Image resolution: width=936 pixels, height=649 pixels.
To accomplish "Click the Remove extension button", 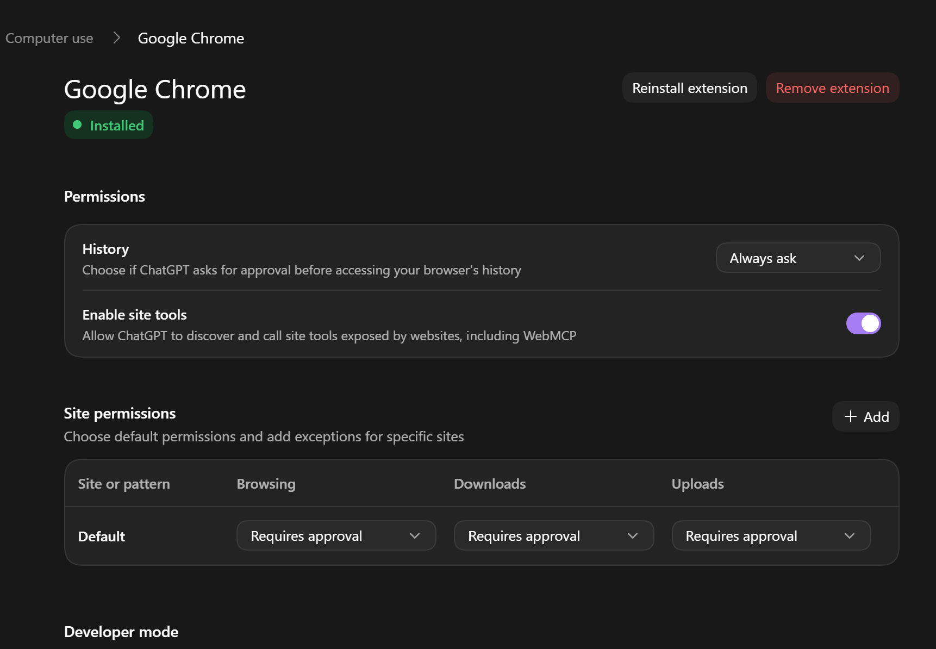I will pyautogui.click(x=832, y=88).
